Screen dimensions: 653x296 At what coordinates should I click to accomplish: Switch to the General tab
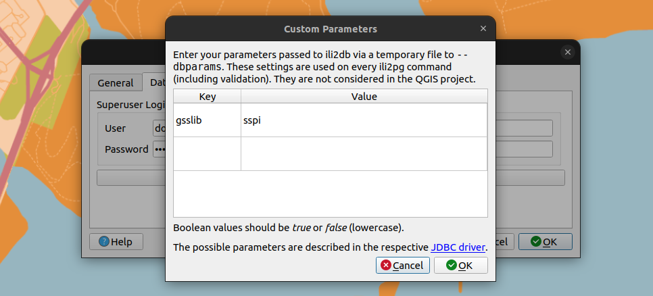tap(116, 83)
